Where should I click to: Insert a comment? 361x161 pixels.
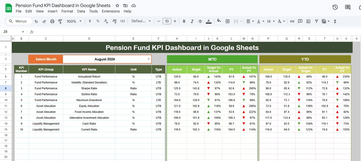tap(300, 21)
